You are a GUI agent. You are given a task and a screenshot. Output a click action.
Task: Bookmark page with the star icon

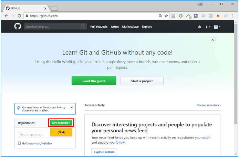point(166,16)
